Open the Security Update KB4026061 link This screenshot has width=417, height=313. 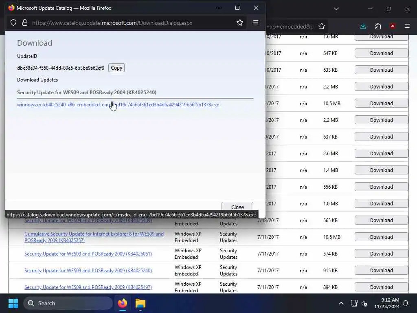(x=88, y=253)
